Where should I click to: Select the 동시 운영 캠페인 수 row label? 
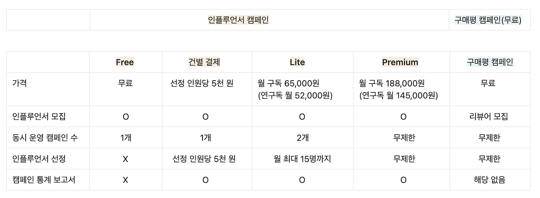pos(48,138)
